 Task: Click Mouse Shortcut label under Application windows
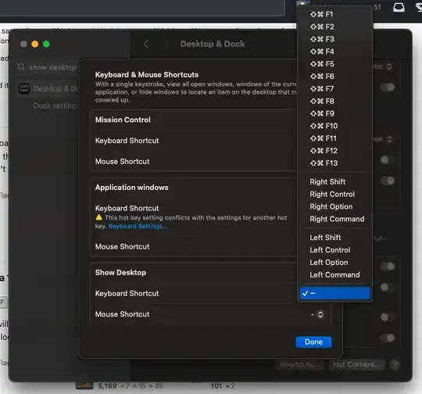[x=122, y=247]
